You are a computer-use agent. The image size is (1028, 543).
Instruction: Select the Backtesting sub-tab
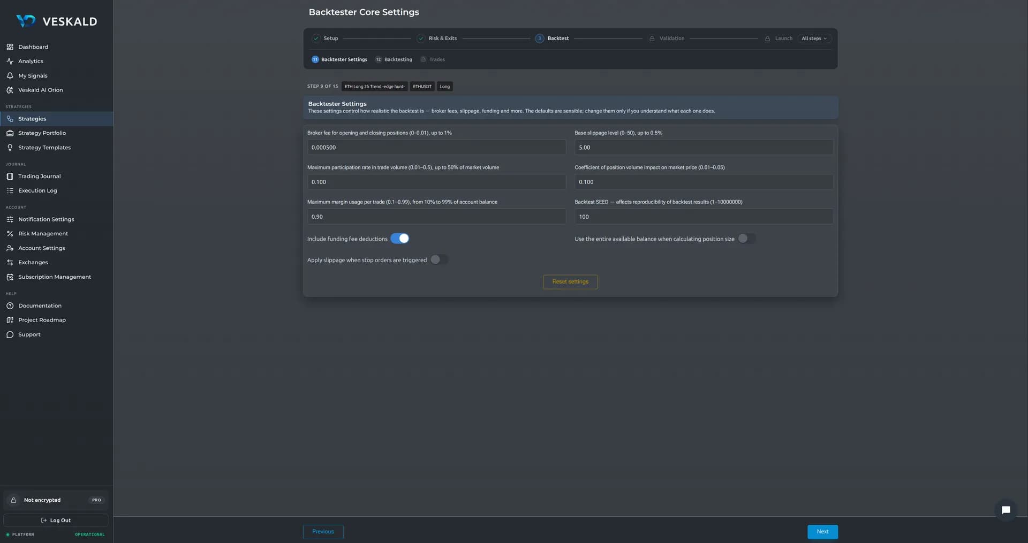coord(394,59)
